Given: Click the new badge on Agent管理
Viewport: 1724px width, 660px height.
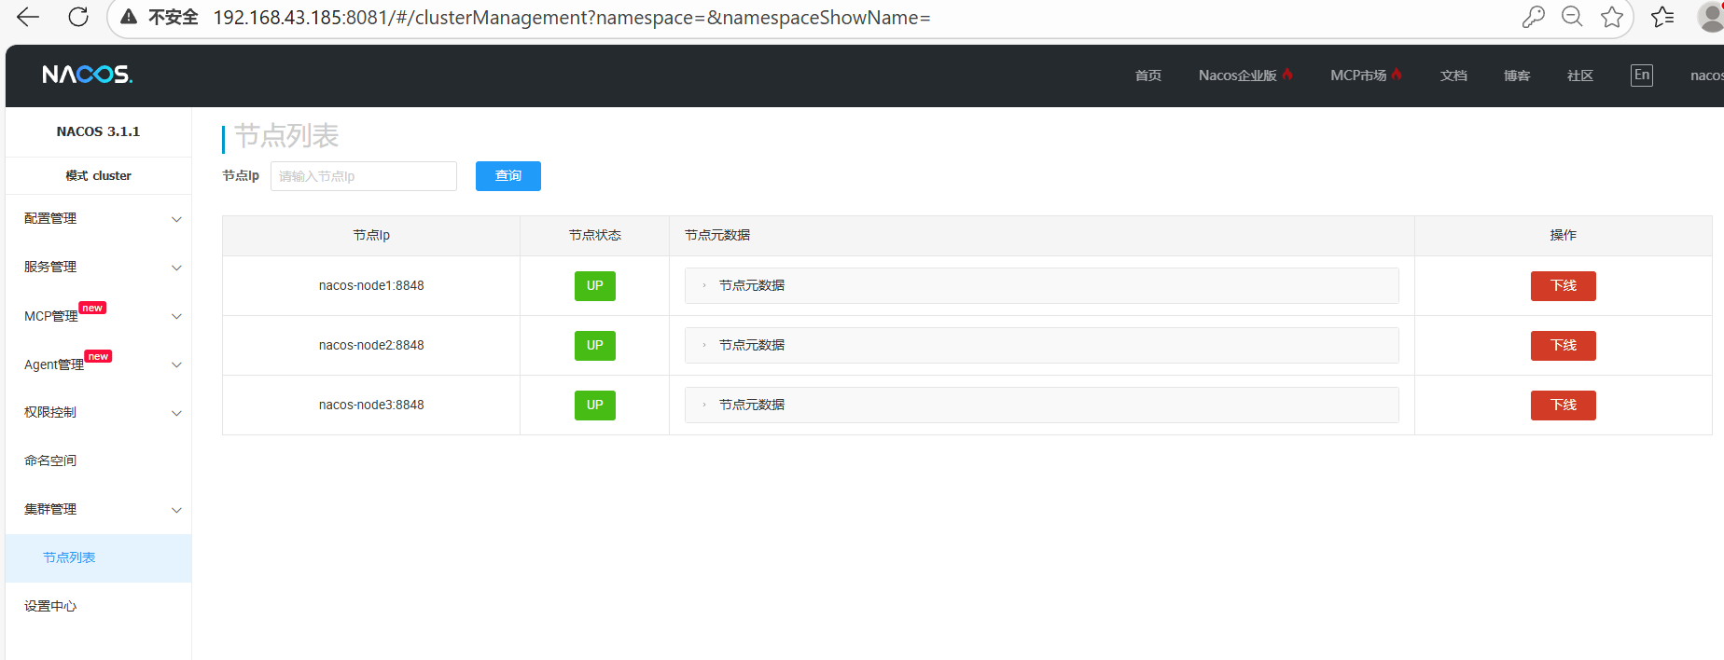Looking at the screenshot, I should tap(98, 356).
